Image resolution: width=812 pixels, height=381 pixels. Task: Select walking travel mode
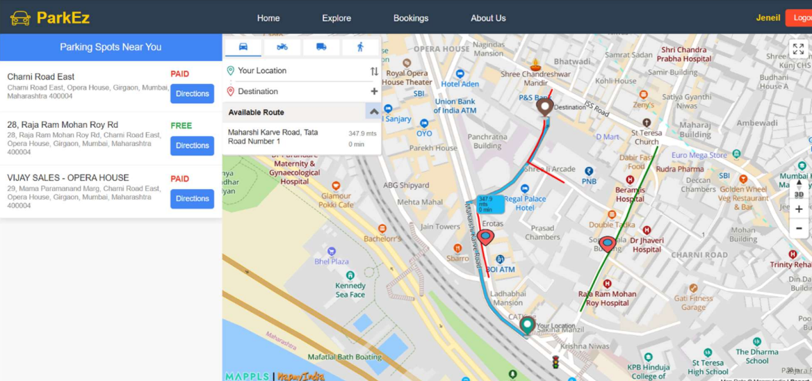click(x=360, y=47)
